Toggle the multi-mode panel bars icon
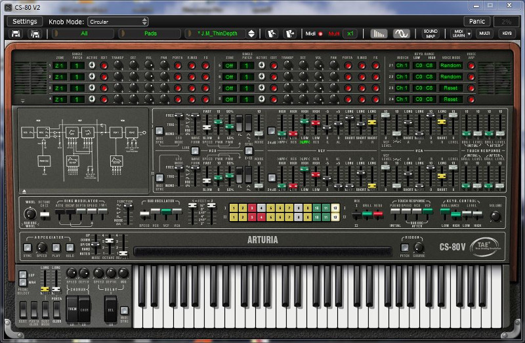 pos(379,33)
